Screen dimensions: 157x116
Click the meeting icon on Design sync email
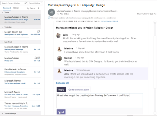pos(39,58)
